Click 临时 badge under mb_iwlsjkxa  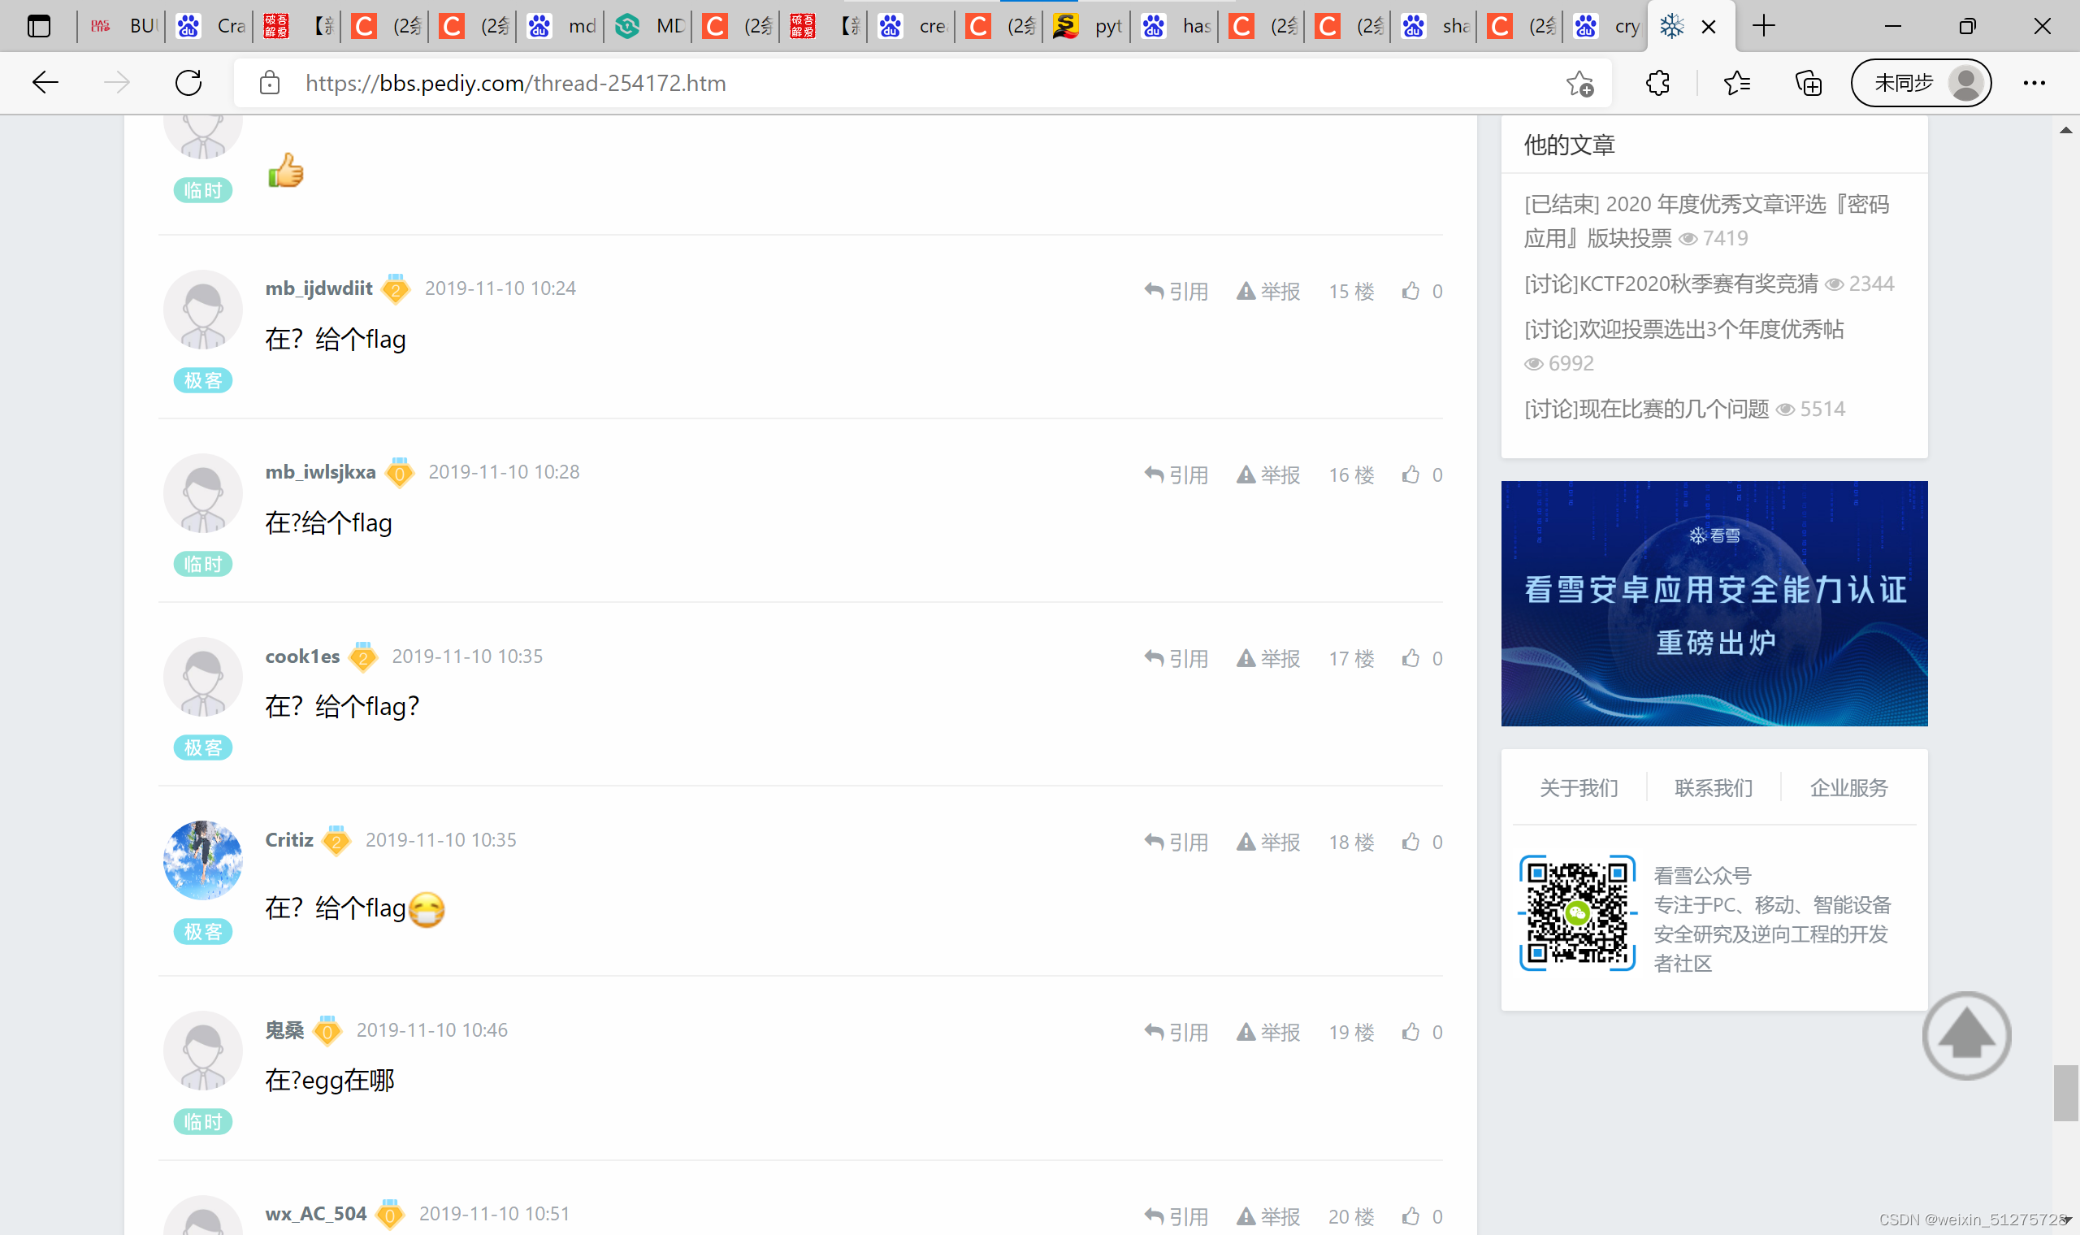(x=202, y=564)
